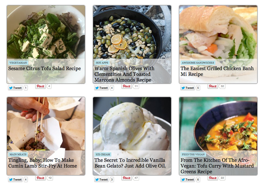The height and width of the screenshot is (186, 266).
Task: Open the Hot Apps category tag
Action: (x=102, y=63)
